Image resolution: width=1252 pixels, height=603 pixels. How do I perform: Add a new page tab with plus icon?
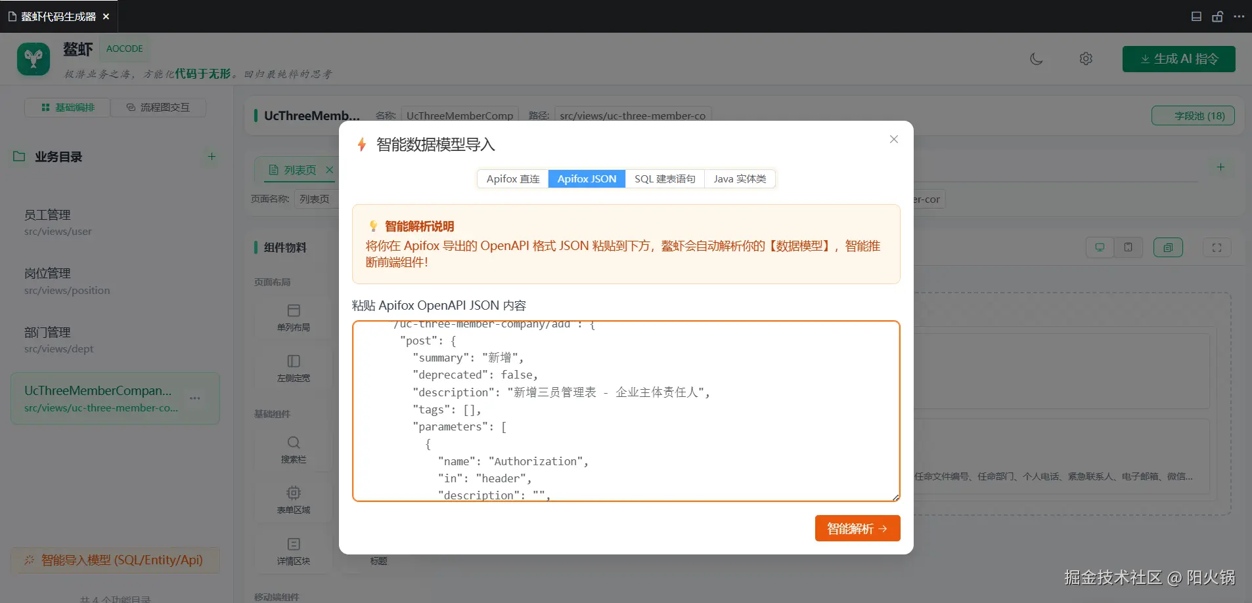(x=1220, y=167)
